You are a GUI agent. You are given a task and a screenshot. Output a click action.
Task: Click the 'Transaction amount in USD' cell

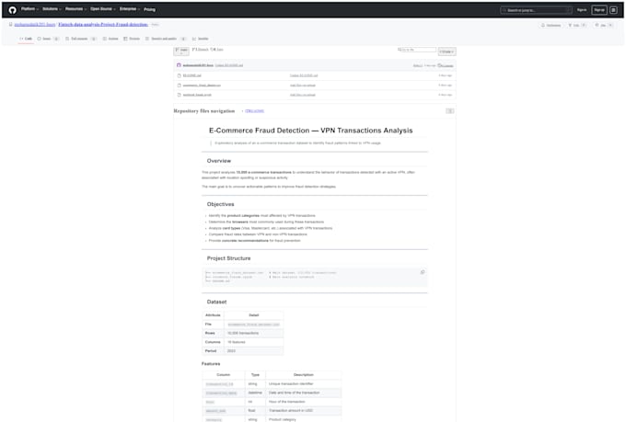tap(304, 410)
